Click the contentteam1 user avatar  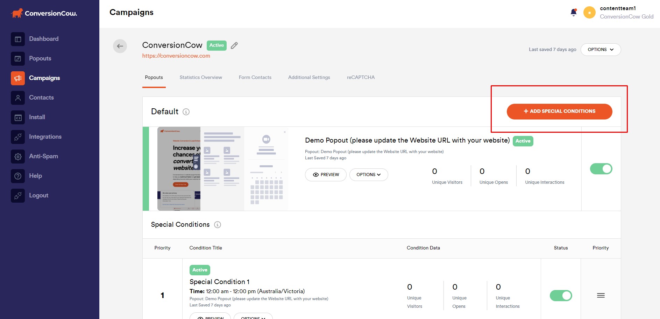(x=589, y=13)
